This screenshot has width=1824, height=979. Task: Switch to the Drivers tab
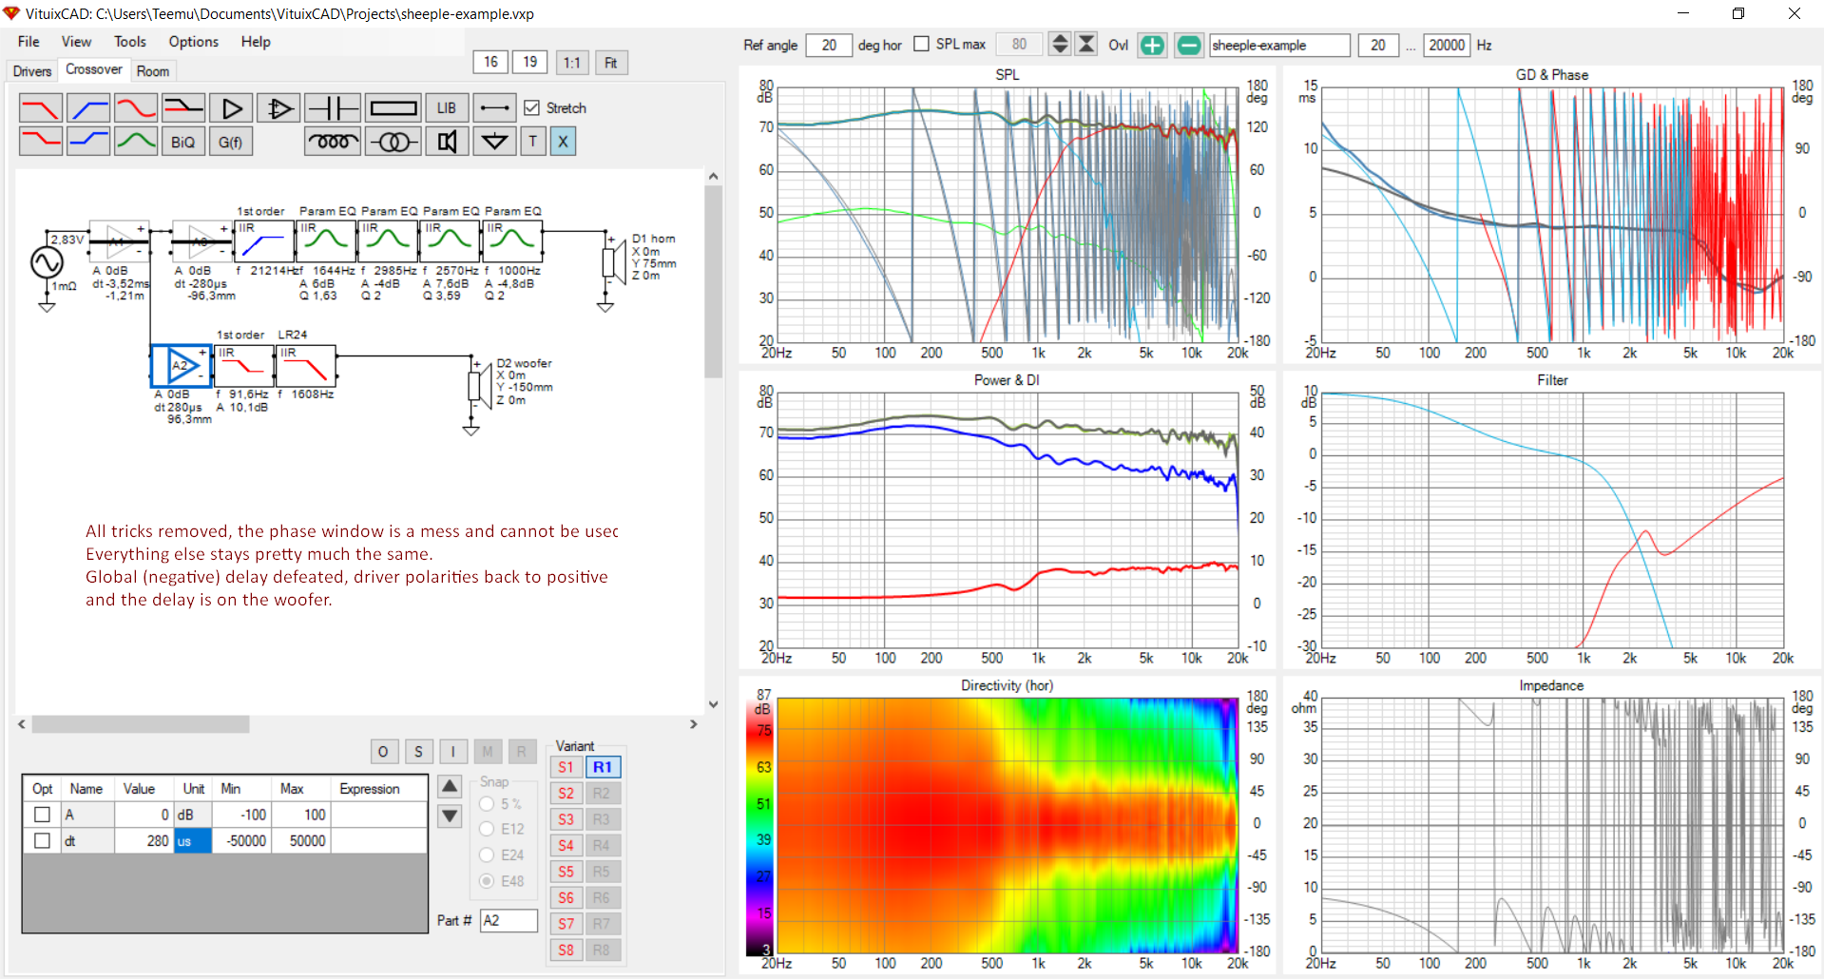coord(32,71)
